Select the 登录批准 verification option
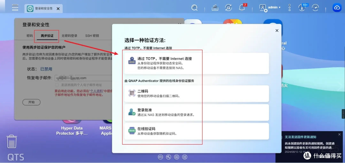Image resolution: width=345 pixels, height=163 pixels. (x=196, y=112)
